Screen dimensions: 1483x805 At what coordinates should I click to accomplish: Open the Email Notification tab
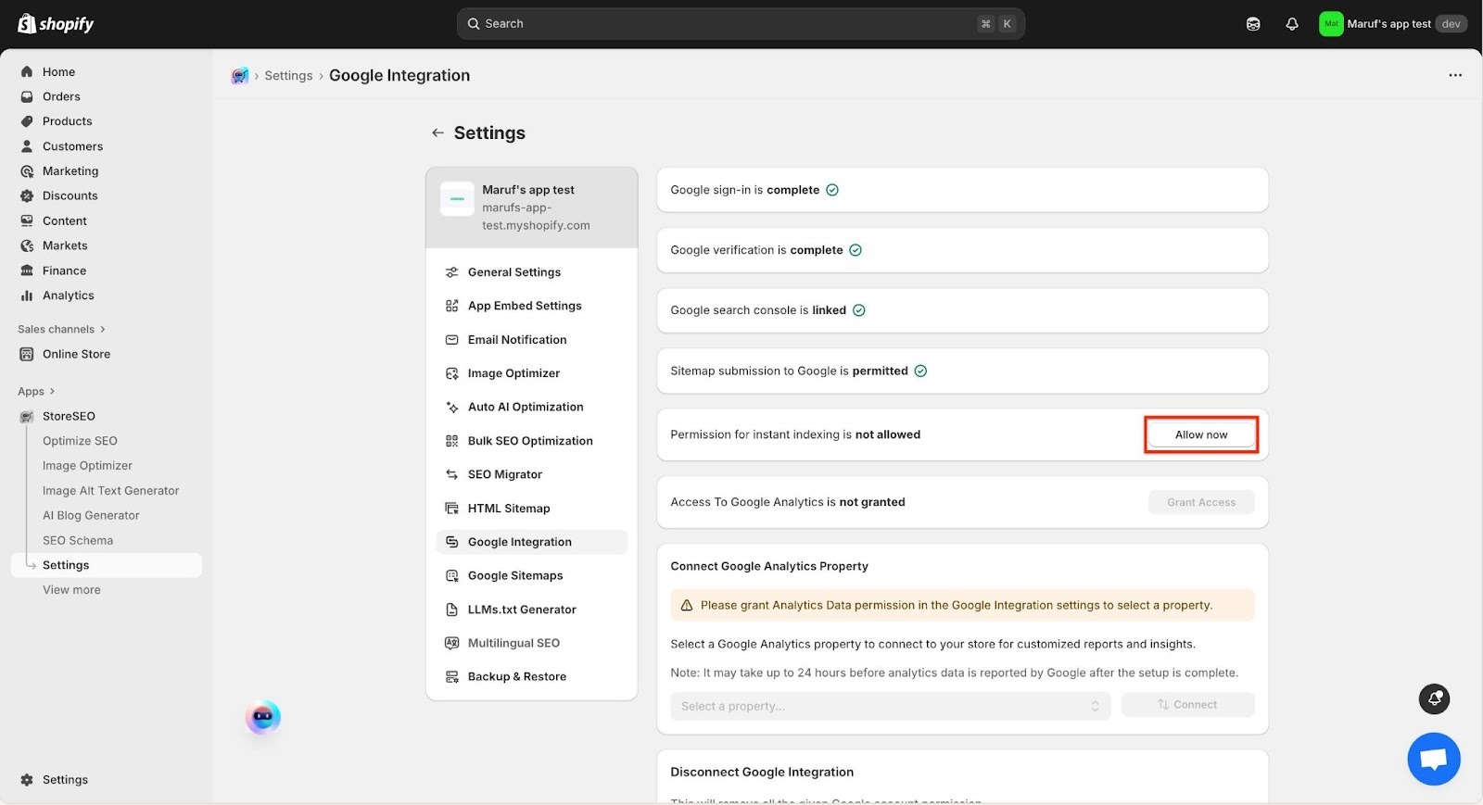pos(532,340)
